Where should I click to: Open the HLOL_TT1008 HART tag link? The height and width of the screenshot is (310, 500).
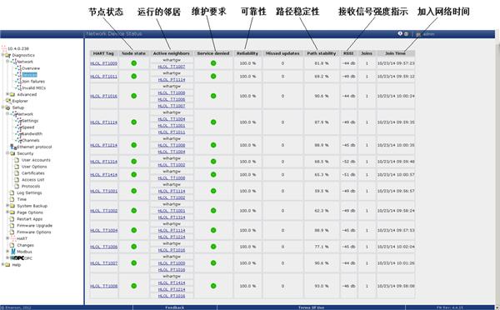[x=103, y=286]
